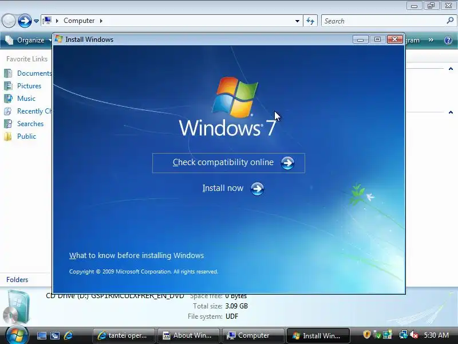The height and width of the screenshot is (344, 458).
Task: Click the Documents folder icon
Action: [8, 73]
